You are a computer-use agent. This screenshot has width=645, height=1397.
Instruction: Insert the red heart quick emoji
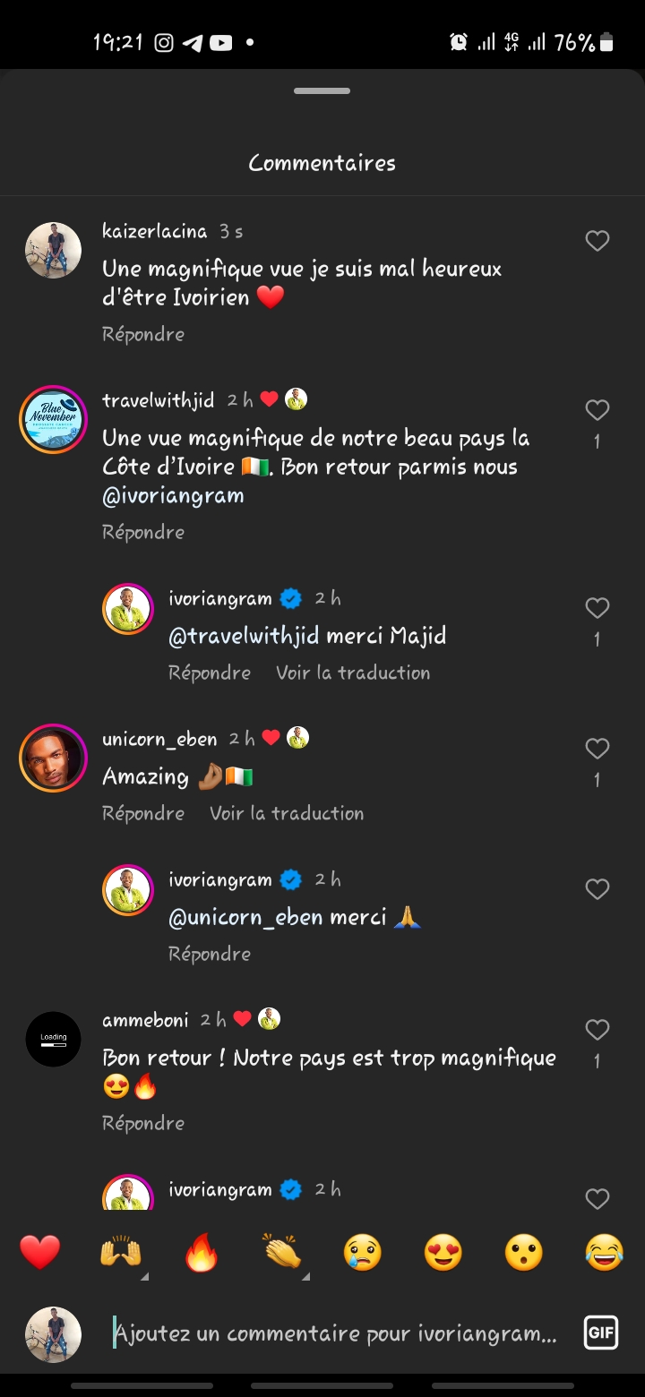coord(40,1252)
